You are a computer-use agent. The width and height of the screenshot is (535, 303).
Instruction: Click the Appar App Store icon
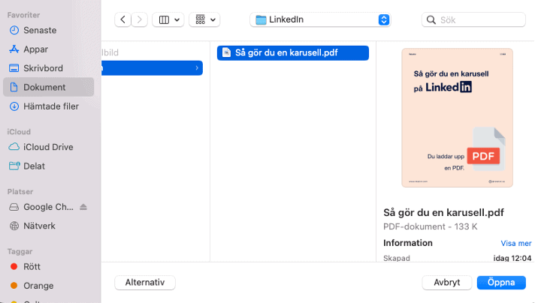[14, 49]
